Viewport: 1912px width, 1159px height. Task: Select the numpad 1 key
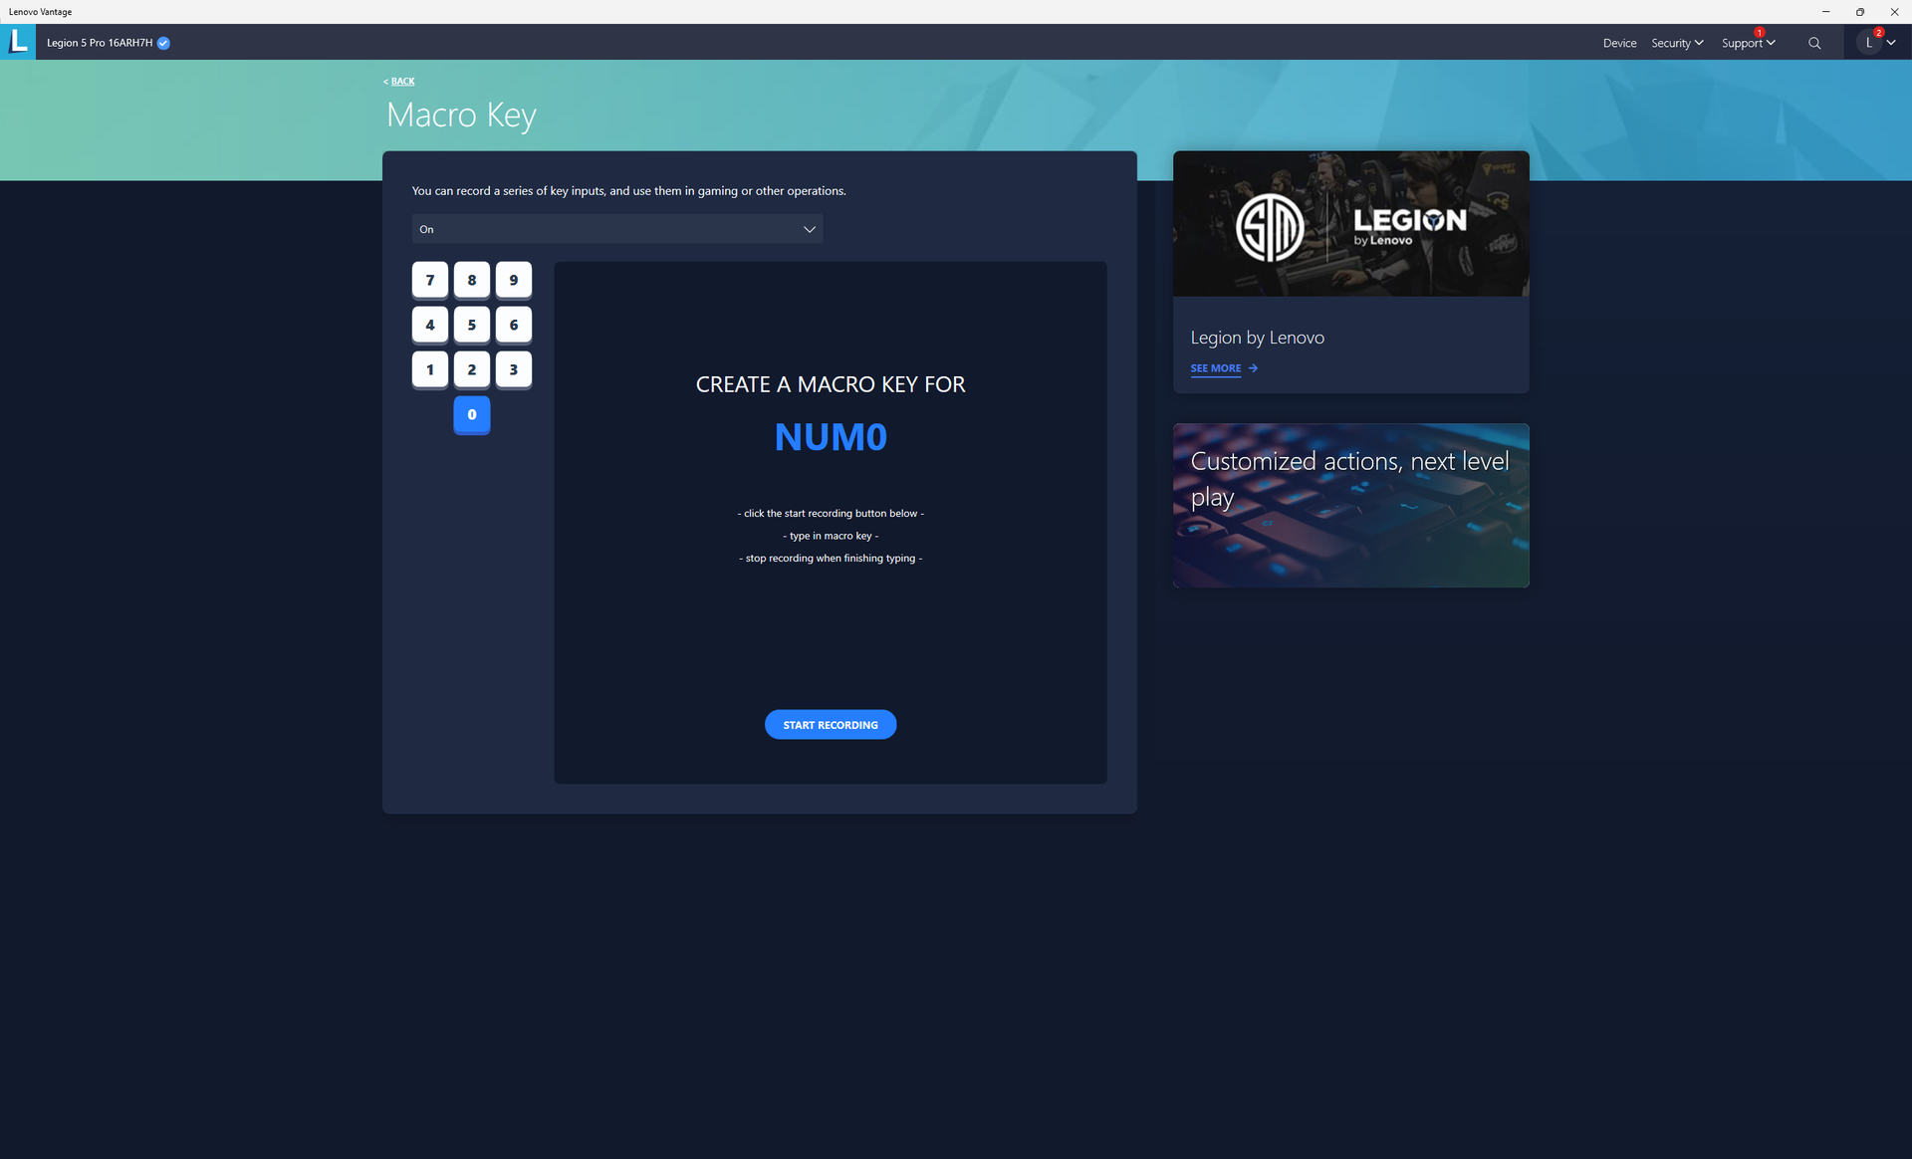click(x=430, y=369)
